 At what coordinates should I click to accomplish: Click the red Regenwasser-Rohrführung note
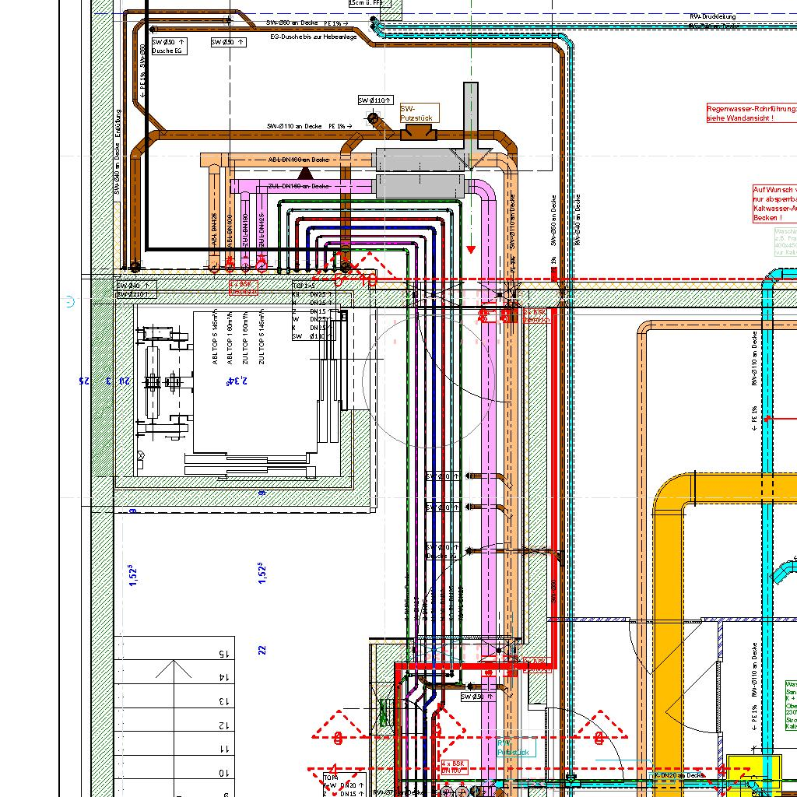[750, 113]
